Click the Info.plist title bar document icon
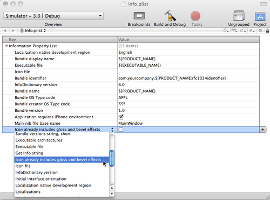This screenshot has width=270, height=200. pos(124,4)
